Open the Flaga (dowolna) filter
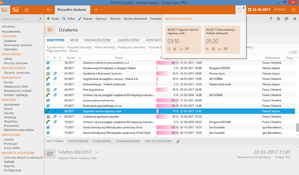This screenshot has width=299, height=175. [56, 51]
